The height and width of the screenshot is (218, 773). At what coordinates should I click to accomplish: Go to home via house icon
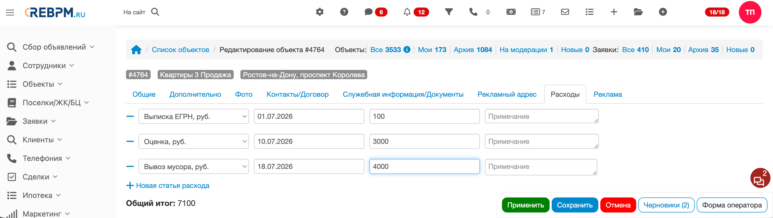136,50
